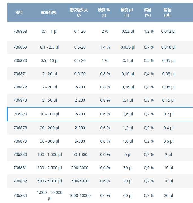193x203 pixels.
Task: Click the 货号 column header
Action: pos(19,12)
